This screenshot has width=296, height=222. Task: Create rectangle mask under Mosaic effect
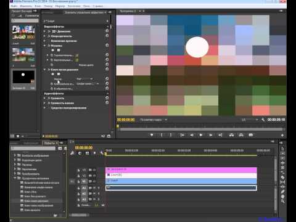click(59, 50)
